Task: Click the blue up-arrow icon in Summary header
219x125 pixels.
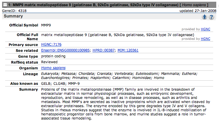Action: (205, 17)
